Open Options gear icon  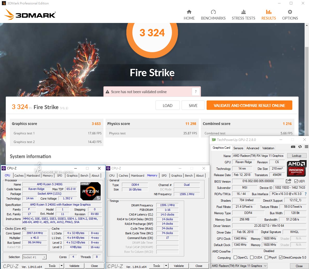(290, 12)
